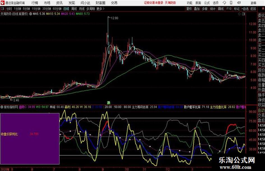Click the green 跌 marker below chart
265x171 pixels.
pyautogui.click(x=109, y=102)
